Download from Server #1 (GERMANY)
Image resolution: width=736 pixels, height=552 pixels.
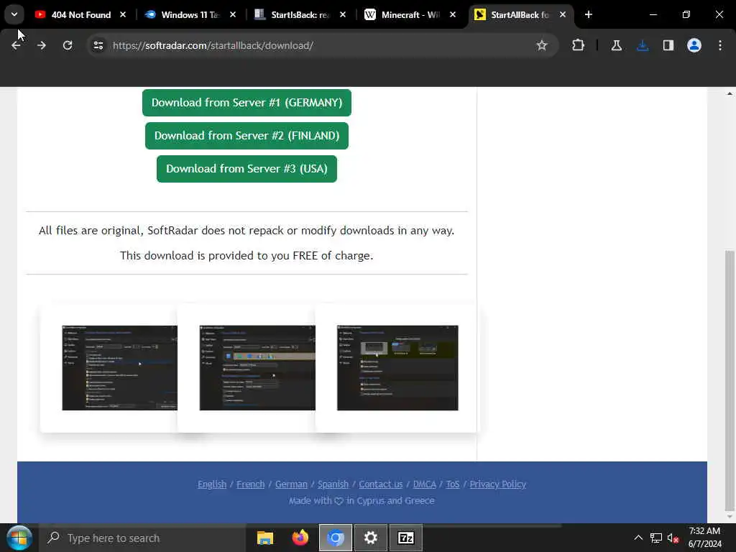[x=247, y=103]
